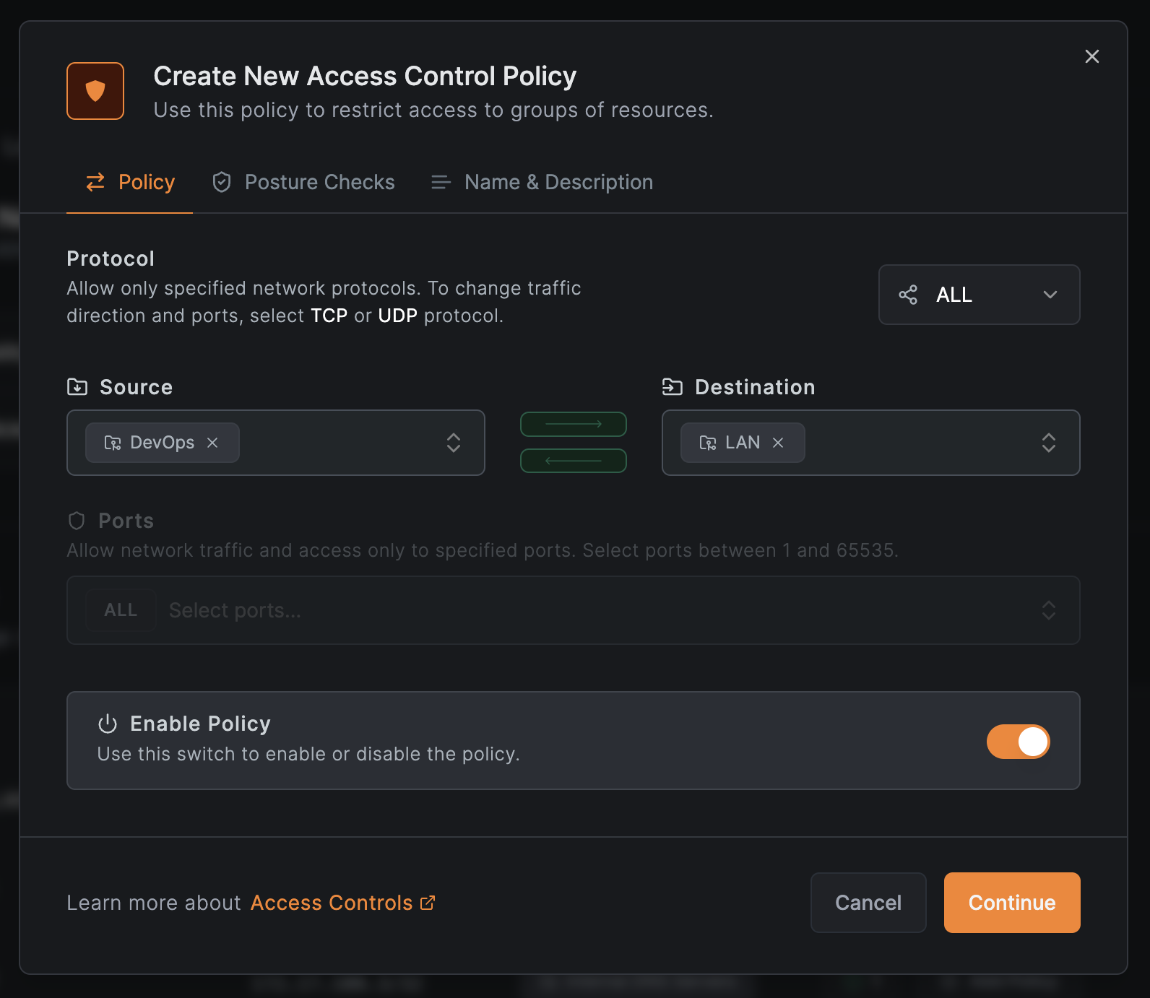1150x998 pixels.
Task: Toggle the Enable Policy switch
Action: [1018, 742]
